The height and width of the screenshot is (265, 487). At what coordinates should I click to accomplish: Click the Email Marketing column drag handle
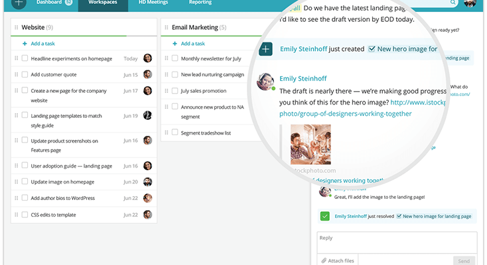pyautogui.click(x=167, y=28)
